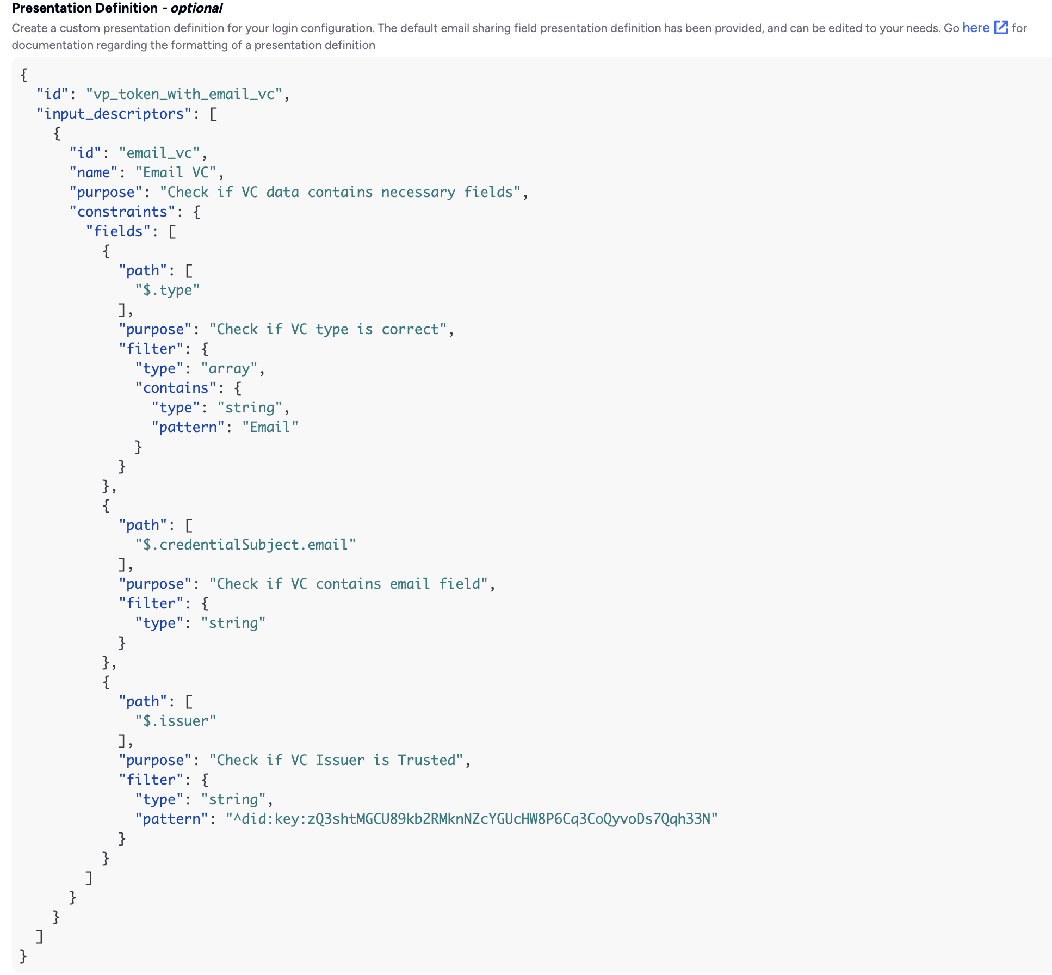Image resolution: width=1052 pixels, height=975 pixels.
Task: Click the "$.type" path value
Action: (168, 290)
